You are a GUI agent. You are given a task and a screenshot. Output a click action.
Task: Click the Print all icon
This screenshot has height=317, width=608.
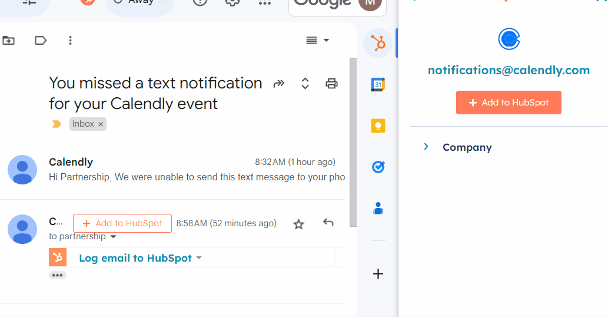(331, 84)
